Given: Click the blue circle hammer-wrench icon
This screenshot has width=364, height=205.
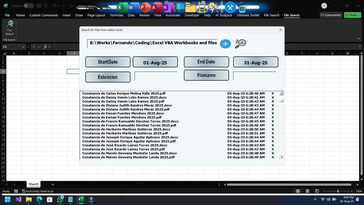Looking at the screenshot, I should click(x=230, y=7).
